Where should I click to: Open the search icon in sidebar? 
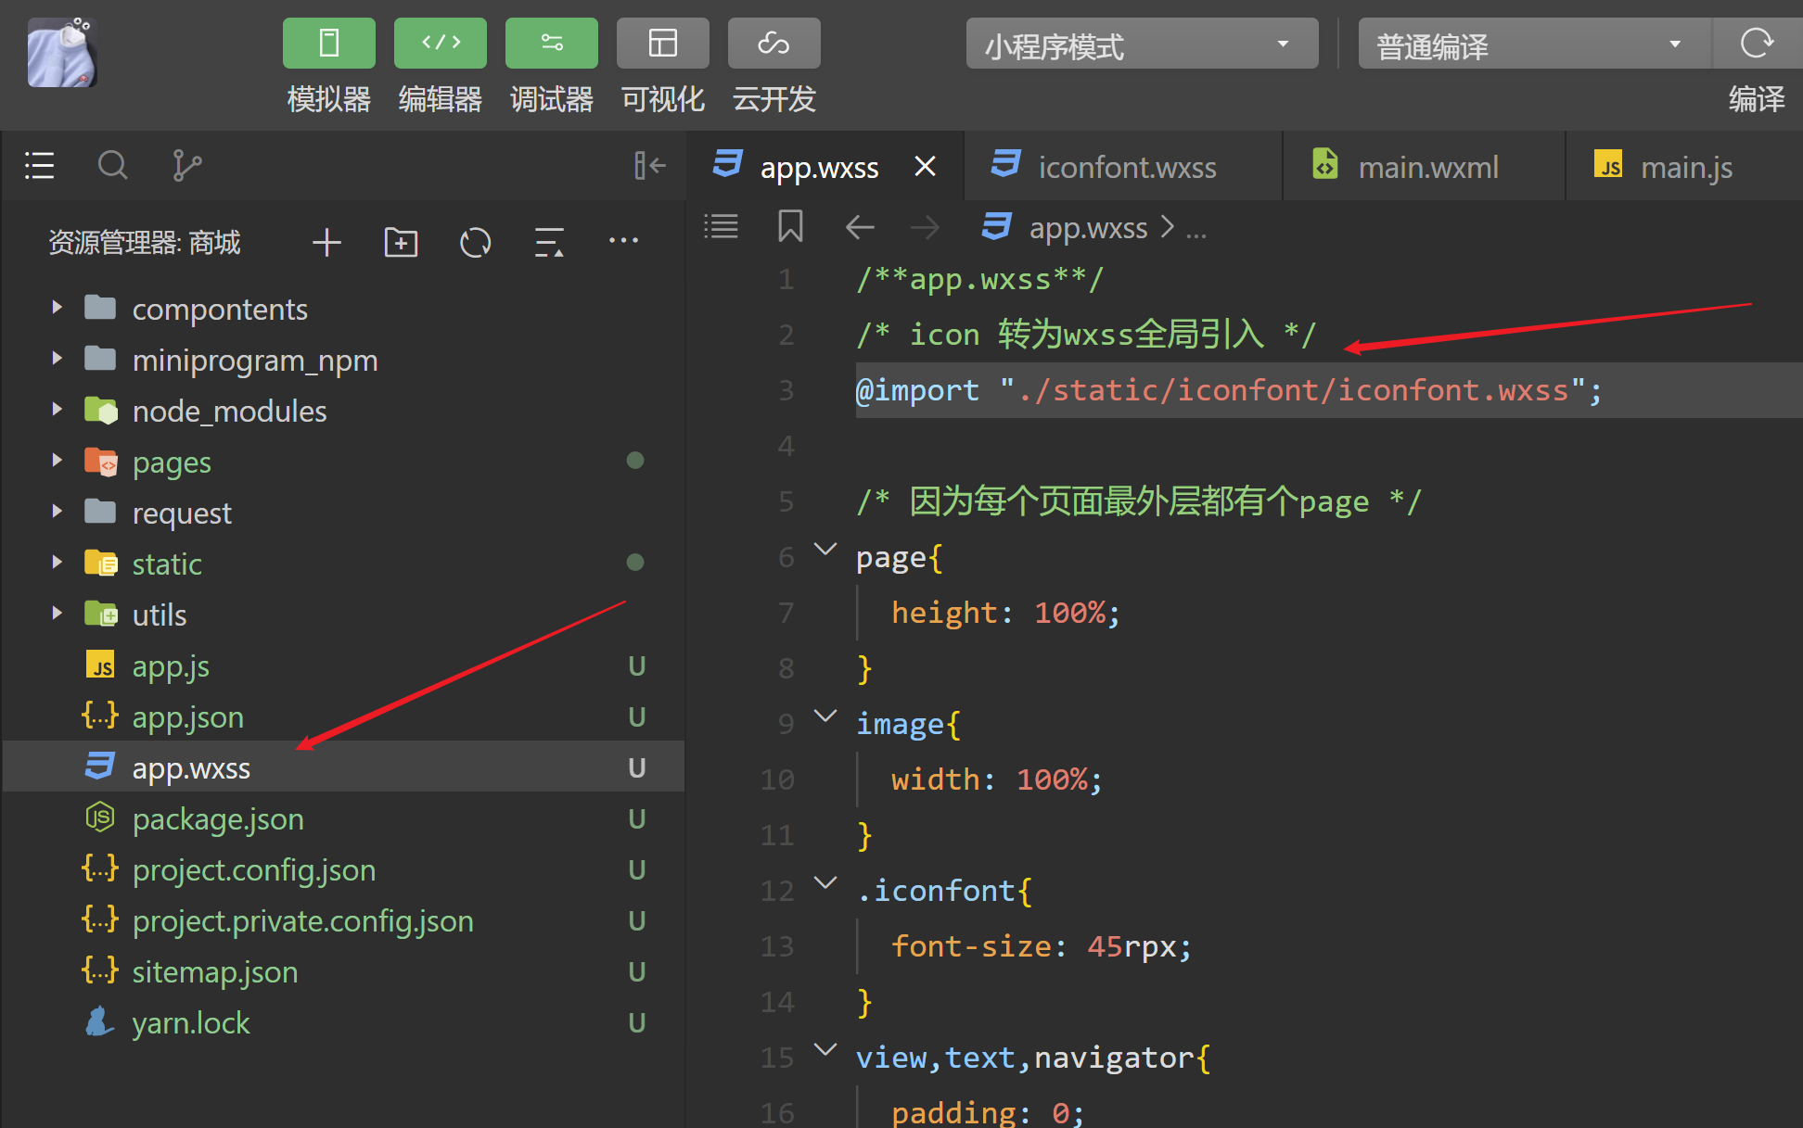coord(112,166)
